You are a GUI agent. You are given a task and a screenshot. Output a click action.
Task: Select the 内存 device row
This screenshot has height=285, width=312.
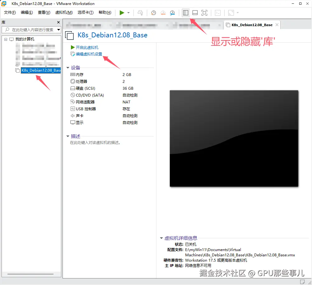(x=104, y=74)
